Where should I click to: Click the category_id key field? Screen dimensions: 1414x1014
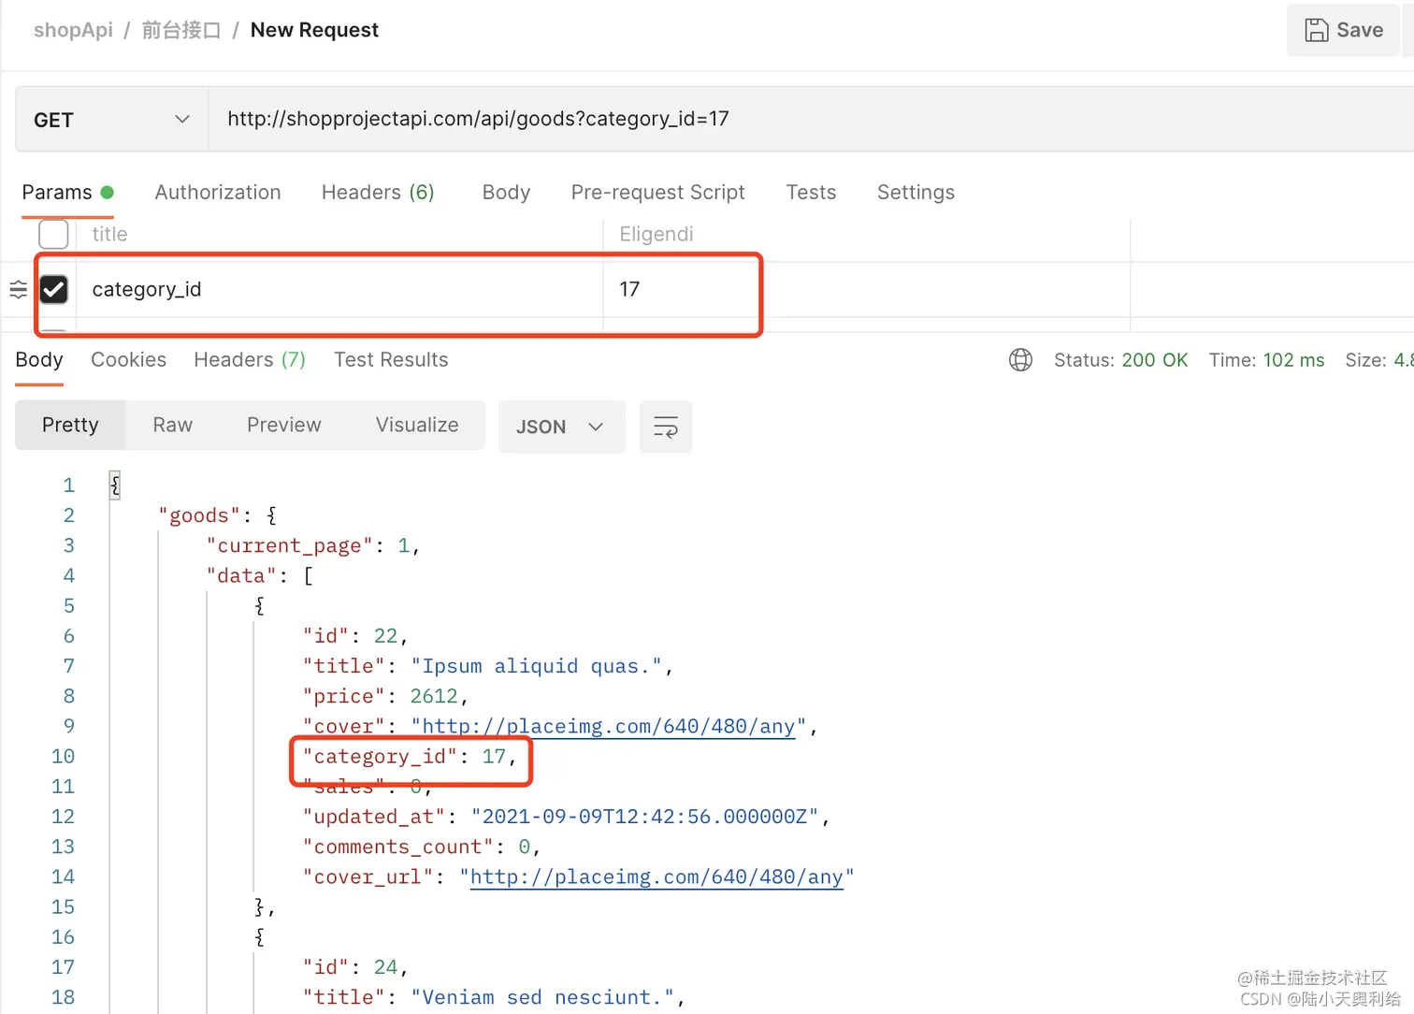tap(340, 289)
